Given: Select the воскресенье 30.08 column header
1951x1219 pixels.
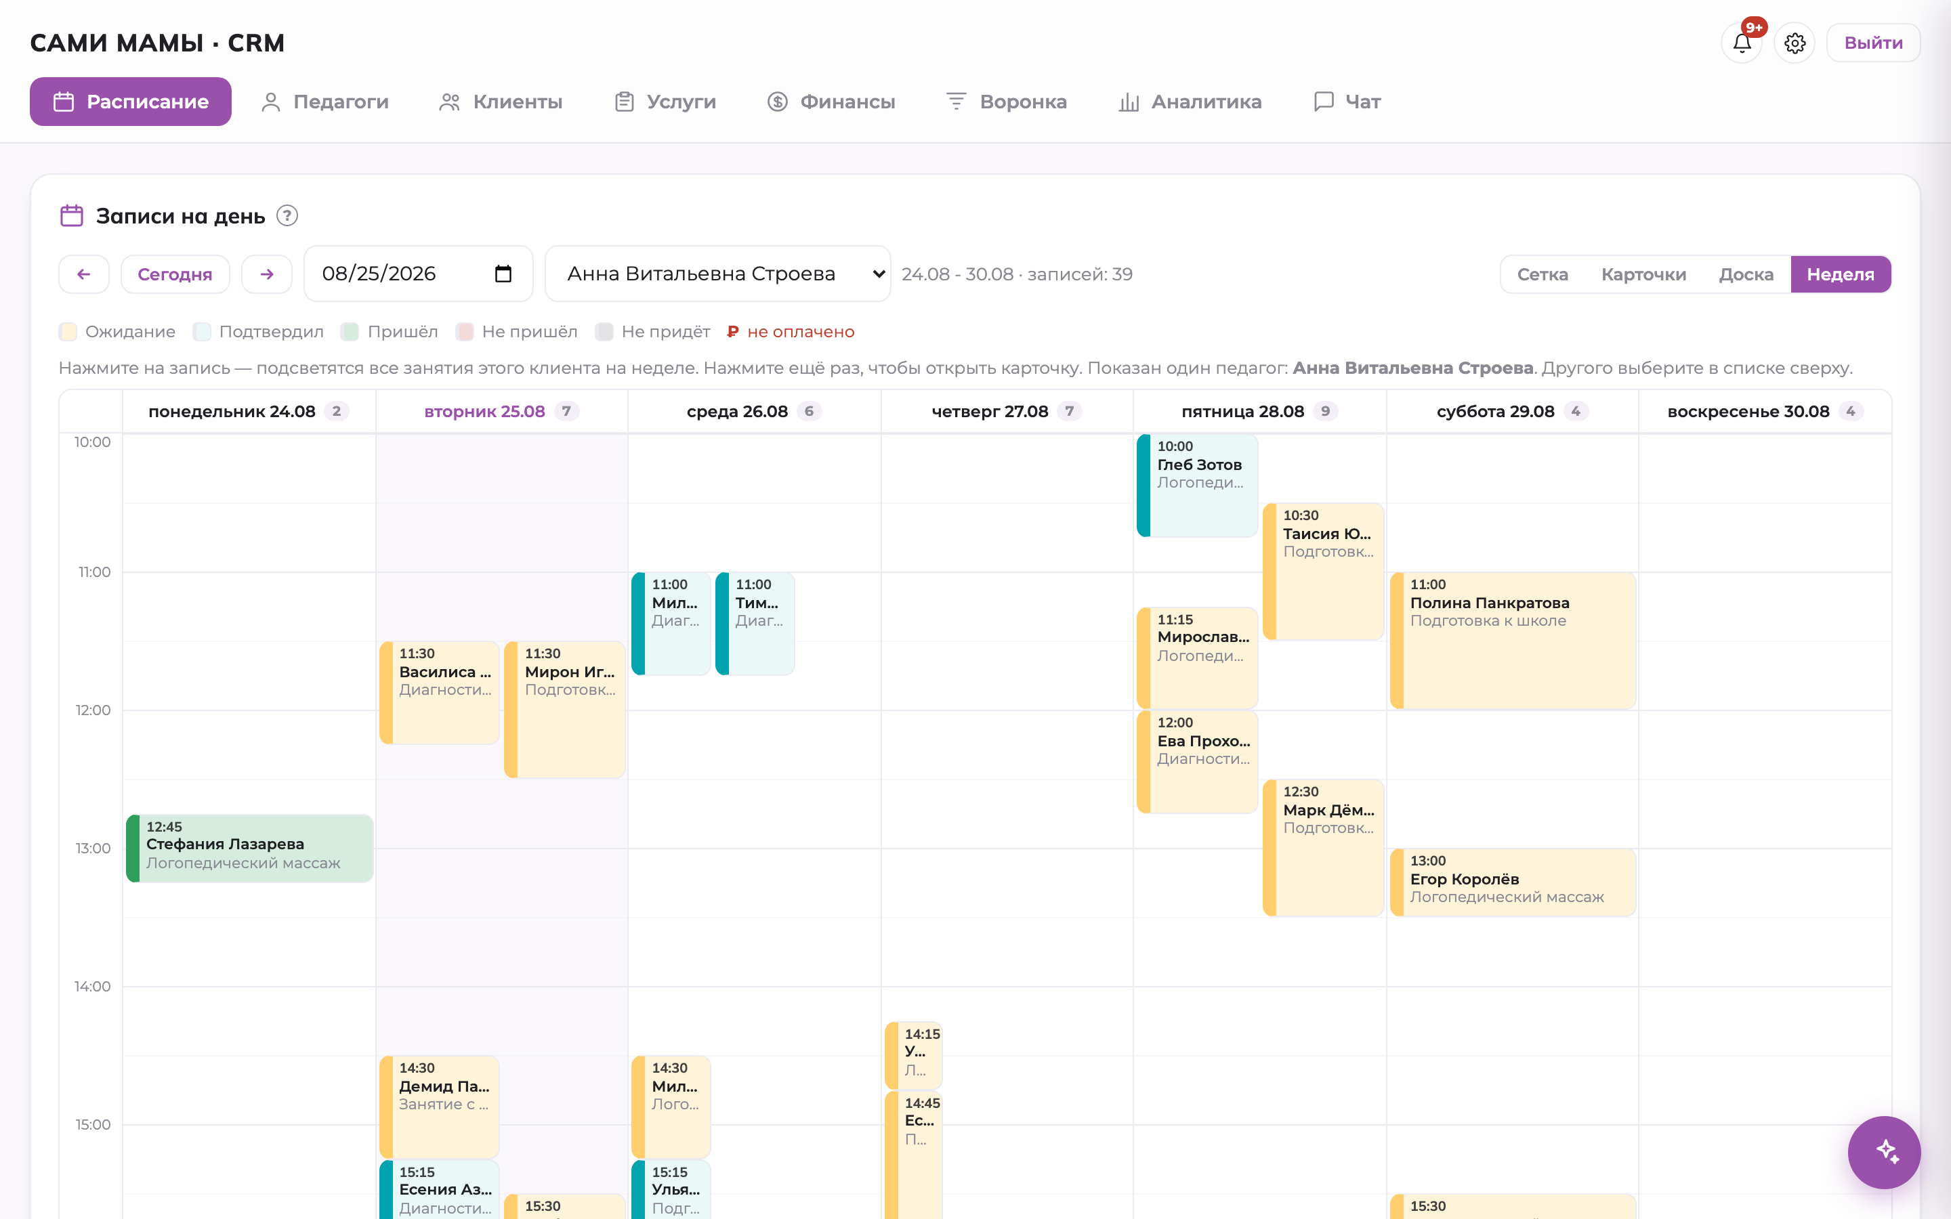Looking at the screenshot, I should coord(1765,411).
